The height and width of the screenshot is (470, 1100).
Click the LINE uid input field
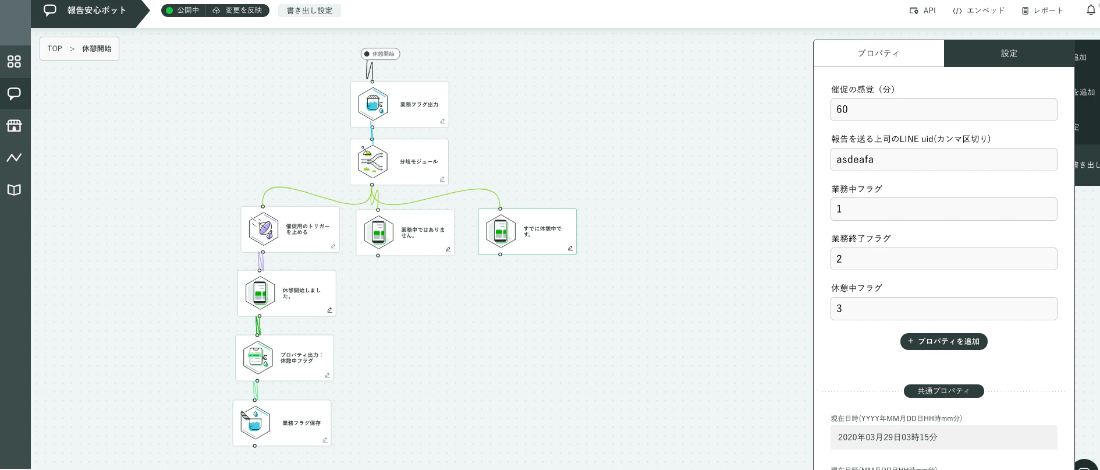click(x=943, y=160)
